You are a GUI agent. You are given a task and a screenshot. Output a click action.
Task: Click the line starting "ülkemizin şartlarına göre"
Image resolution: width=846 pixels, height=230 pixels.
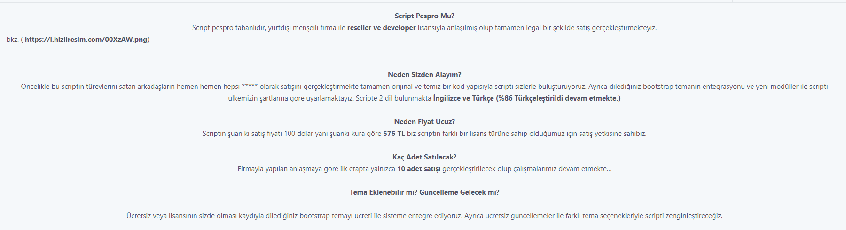pyautogui.click(x=424, y=98)
